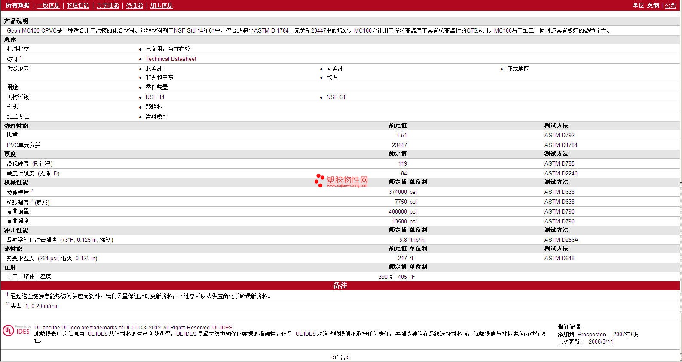The height and width of the screenshot is (362, 682).
Task: Click the durometer hardness value 84
Action: pos(404,174)
